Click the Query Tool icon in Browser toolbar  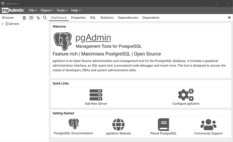(x=25, y=18)
